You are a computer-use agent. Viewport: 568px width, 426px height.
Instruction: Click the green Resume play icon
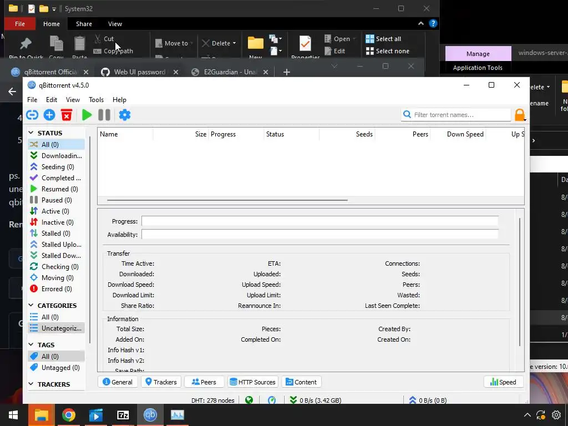[87, 115]
